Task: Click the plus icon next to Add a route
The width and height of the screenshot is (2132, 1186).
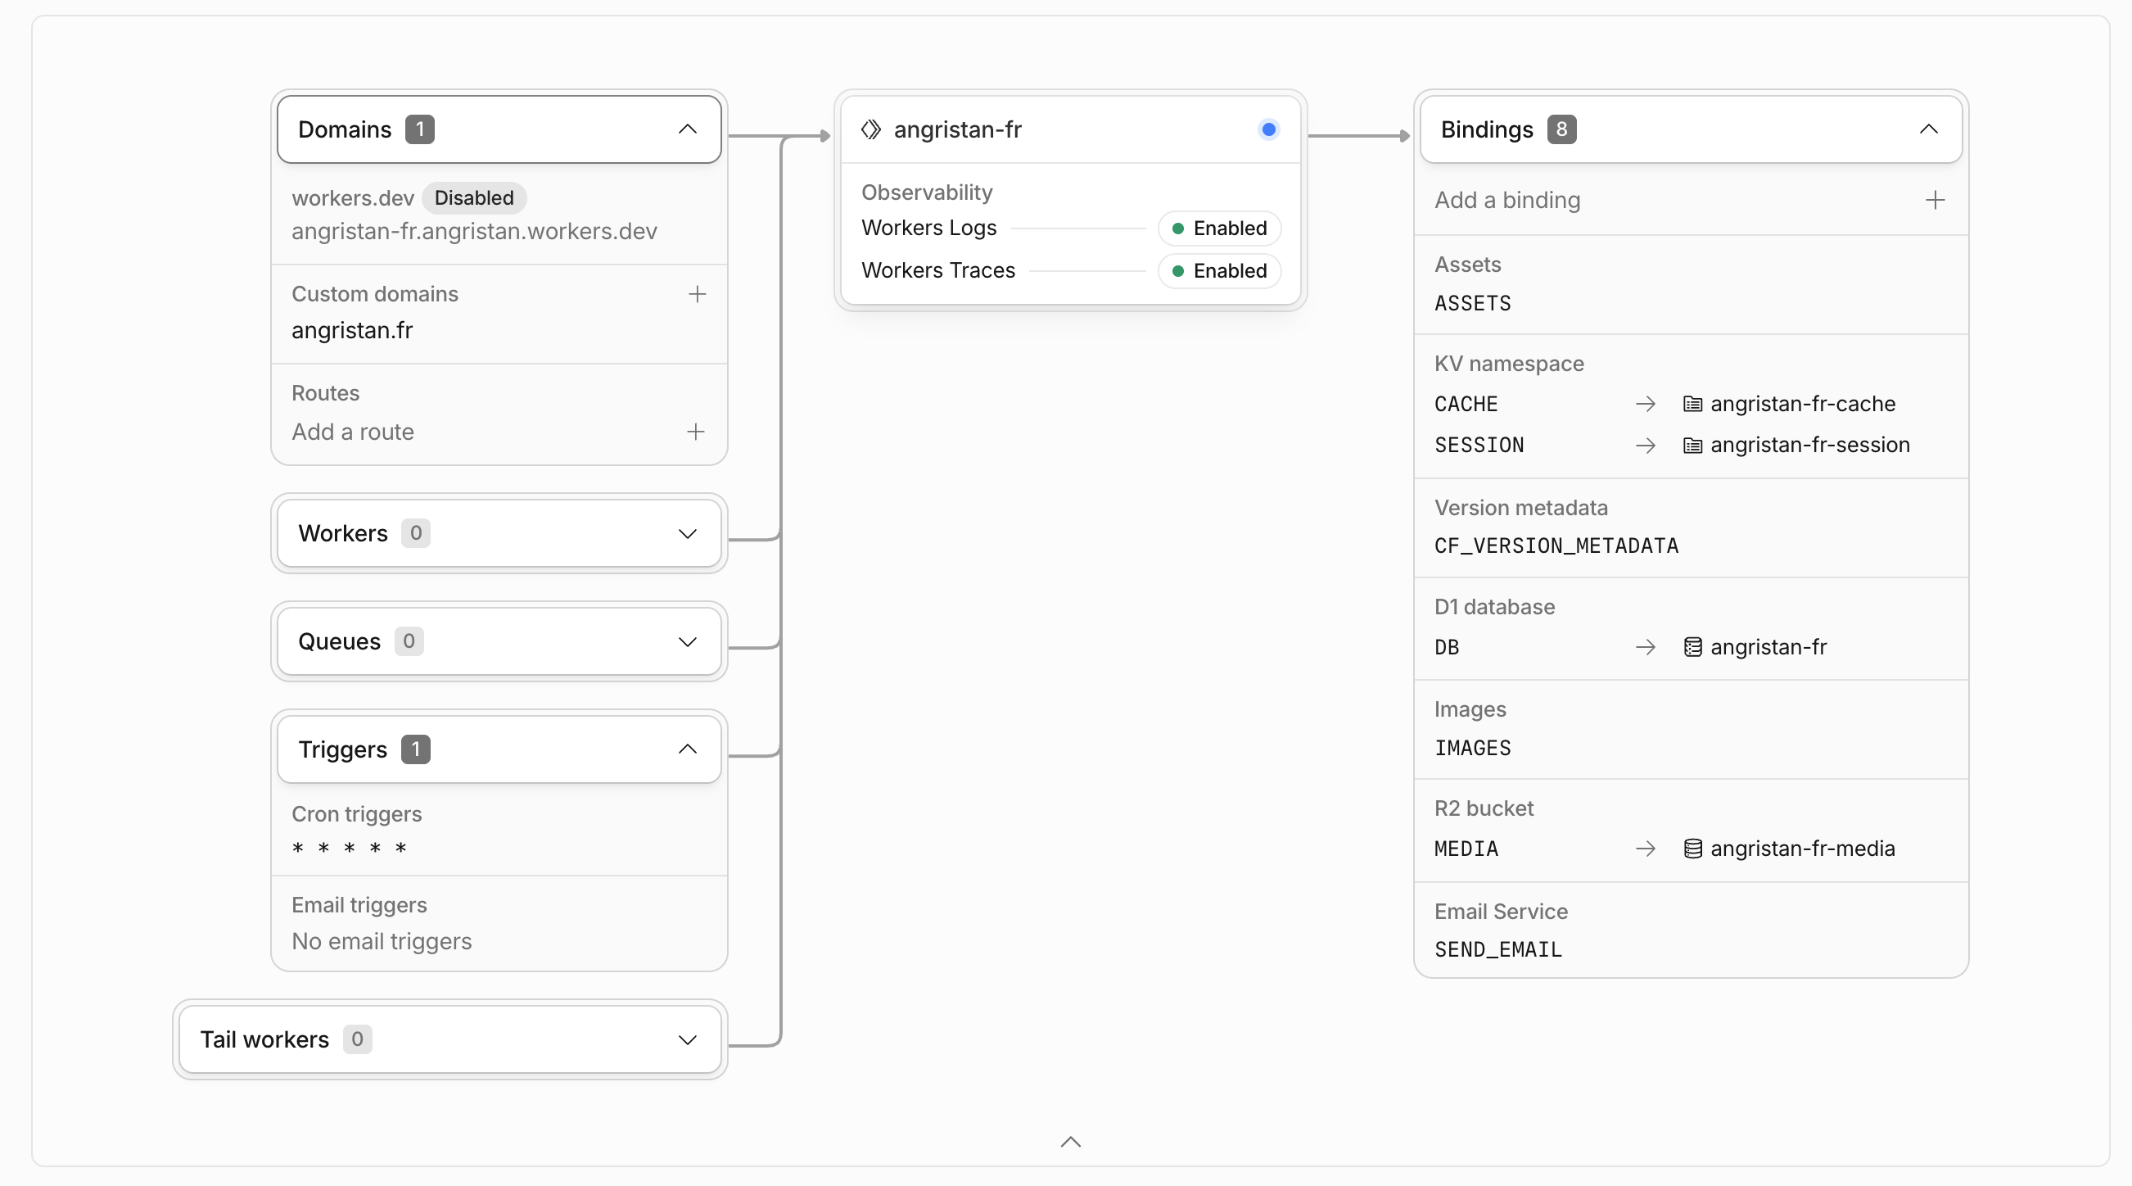Action: click(696, 432)
